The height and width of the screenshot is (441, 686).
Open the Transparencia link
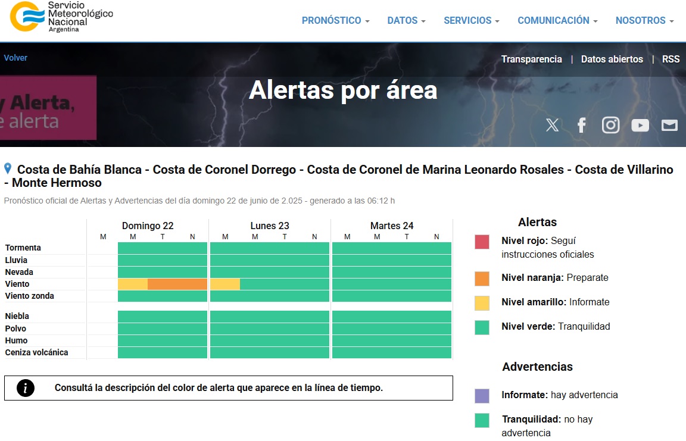(532, 59)
